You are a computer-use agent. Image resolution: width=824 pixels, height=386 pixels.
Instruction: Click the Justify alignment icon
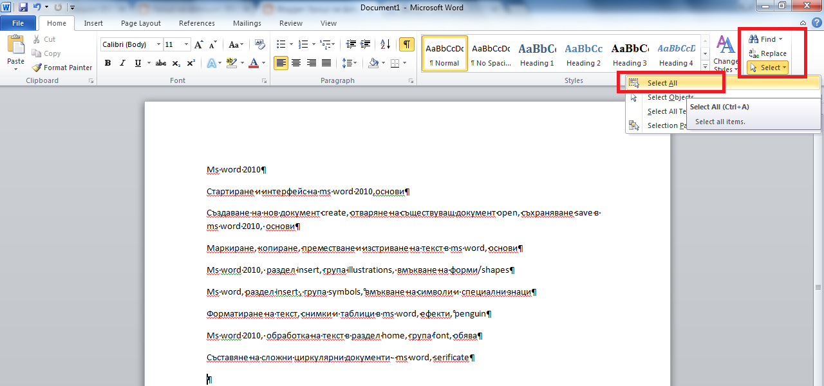(x=326, y=63)
